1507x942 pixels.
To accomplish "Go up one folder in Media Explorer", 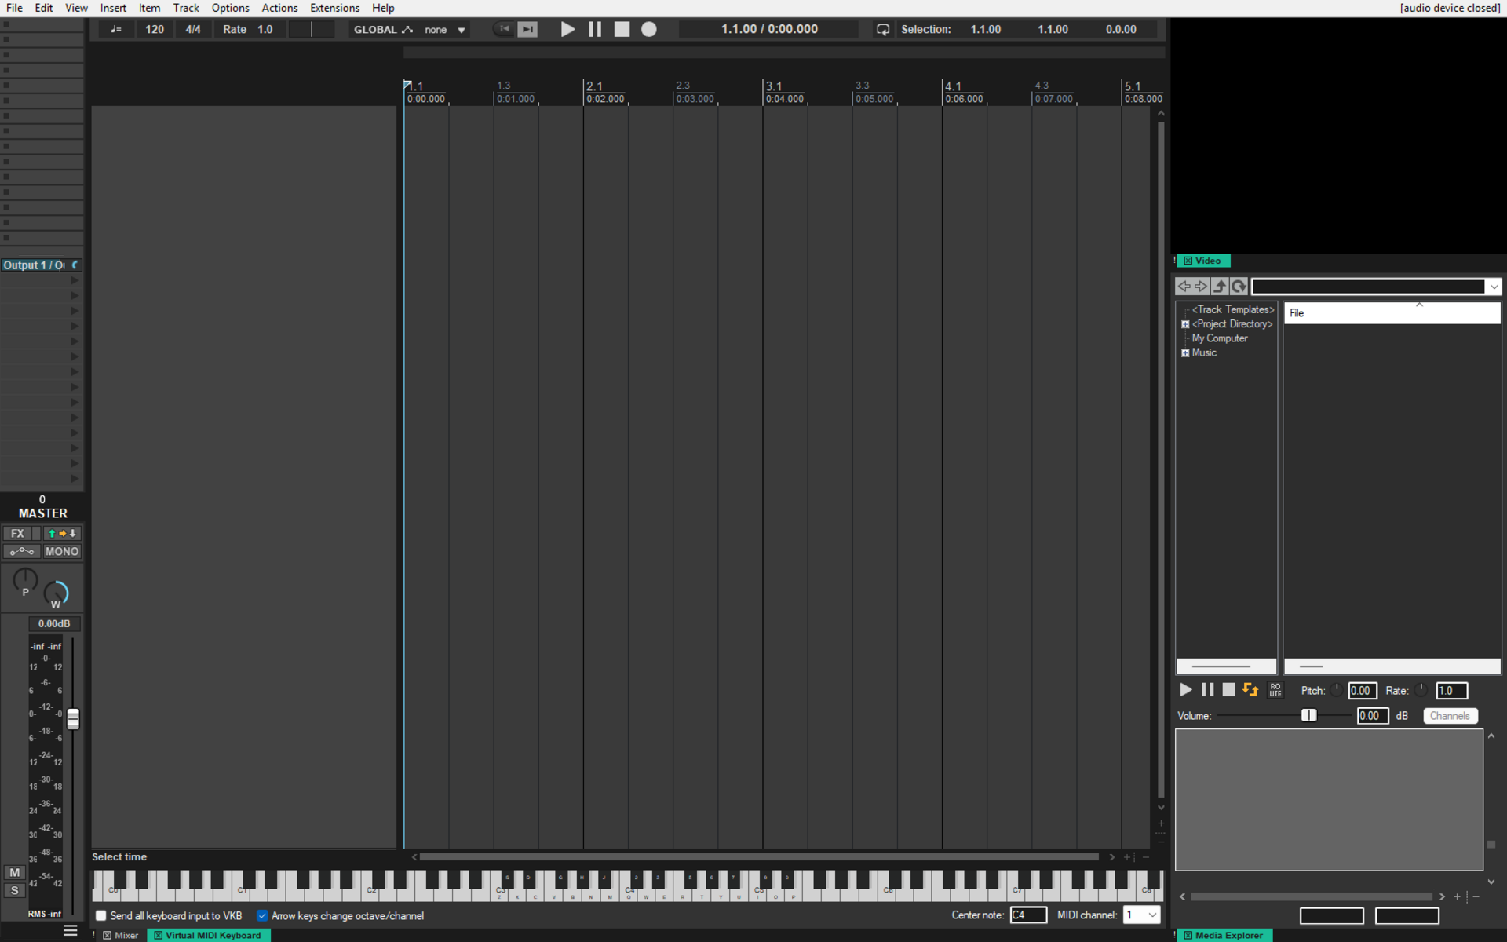I will pyautogui.click(x=1220, y=287).
